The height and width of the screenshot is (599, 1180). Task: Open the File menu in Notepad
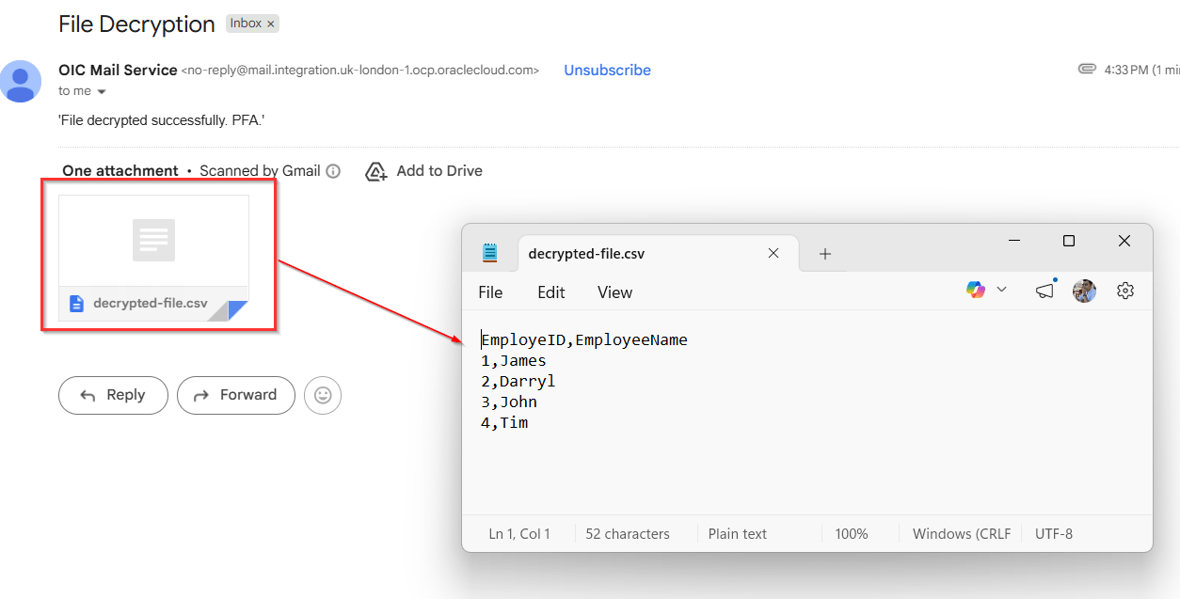[x=490, y=292]
